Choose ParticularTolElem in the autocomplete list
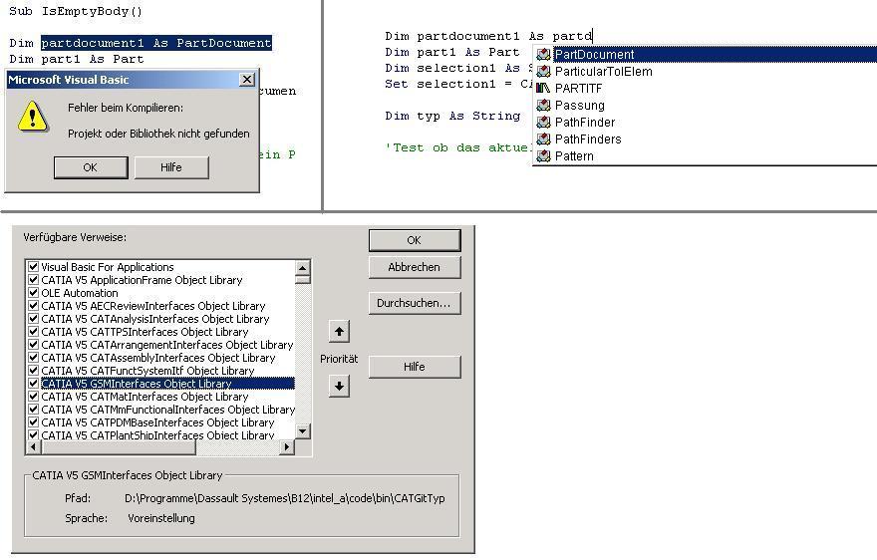 [705, 71]
